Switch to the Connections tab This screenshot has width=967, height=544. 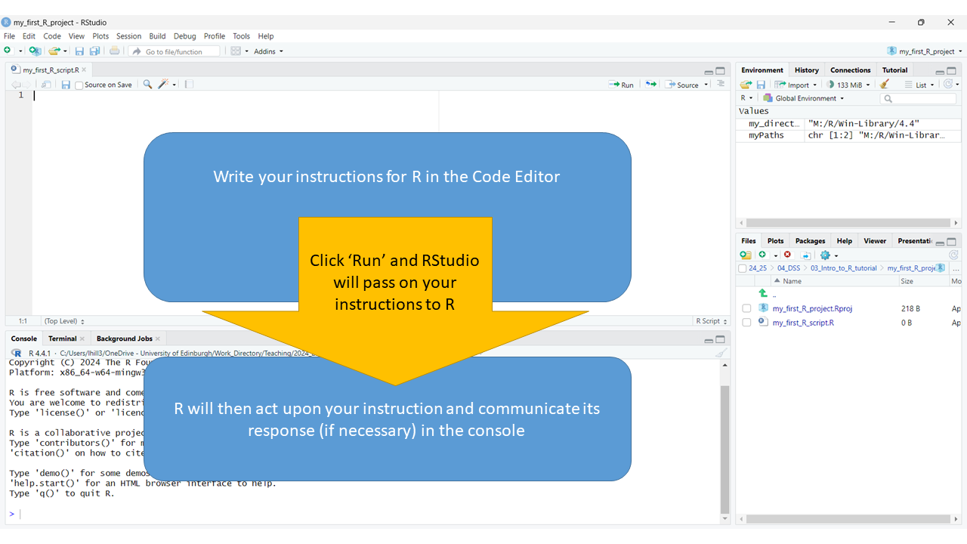tap(850, 70)
